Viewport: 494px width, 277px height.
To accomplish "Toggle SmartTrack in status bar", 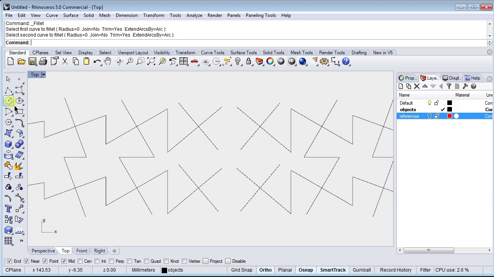I will pyautogui.click(x=333, y=270).
